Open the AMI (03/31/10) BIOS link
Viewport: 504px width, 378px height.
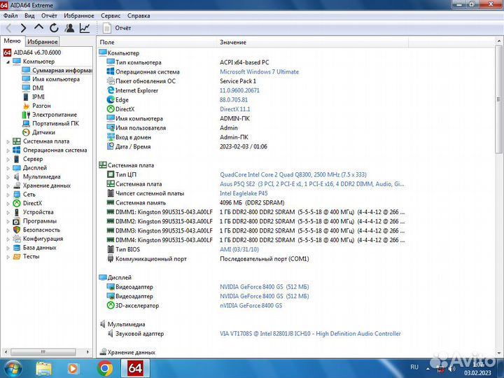[239, 249]
